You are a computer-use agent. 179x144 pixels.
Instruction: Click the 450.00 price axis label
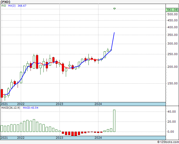coord(172,20)
